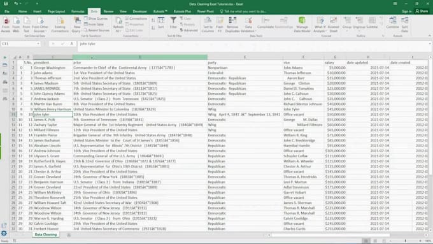Open the File menu
The width and height of the screenshot is (433, 244).
pos(7,11)
